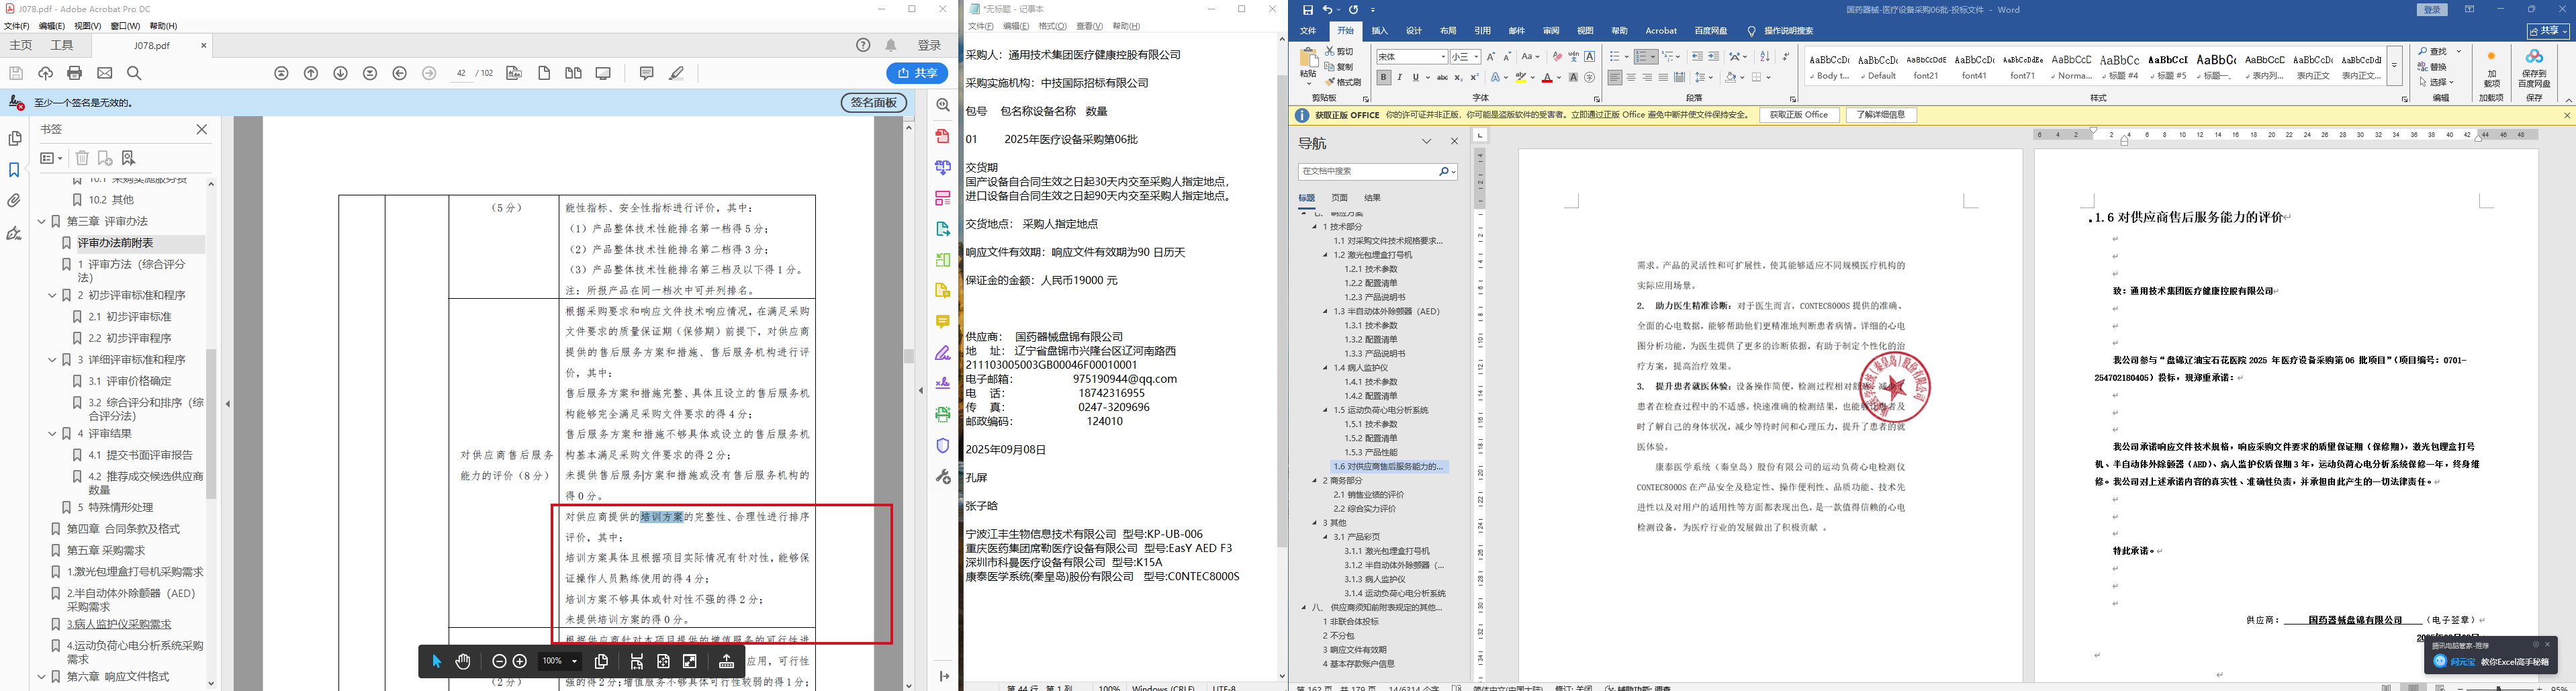Open the font name dropdown in Word
This screenshot has width=2576, height=691.
click(x=1442, y=57)
